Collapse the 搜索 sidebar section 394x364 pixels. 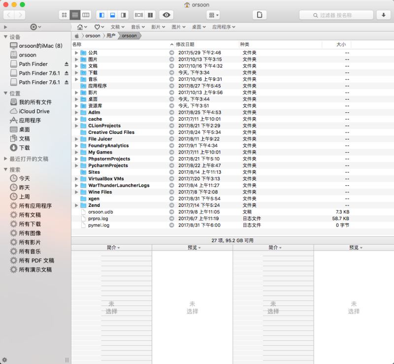click(x=5, y=169)
